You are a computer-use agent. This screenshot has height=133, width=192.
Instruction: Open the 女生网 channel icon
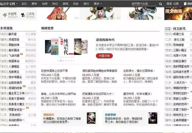click(5, 15)
